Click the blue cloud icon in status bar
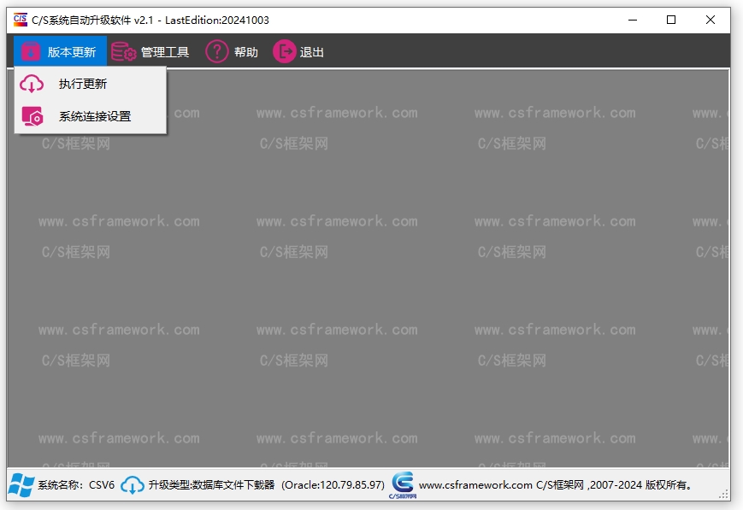The width and height of the screenshot is (743, 510). [133, 485]
